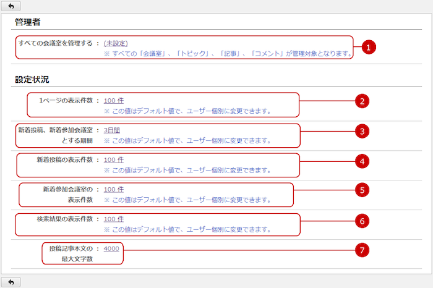Open the 4000 max character count link
This screenshot has width=433, height=288.
click(x=112, y=248)
